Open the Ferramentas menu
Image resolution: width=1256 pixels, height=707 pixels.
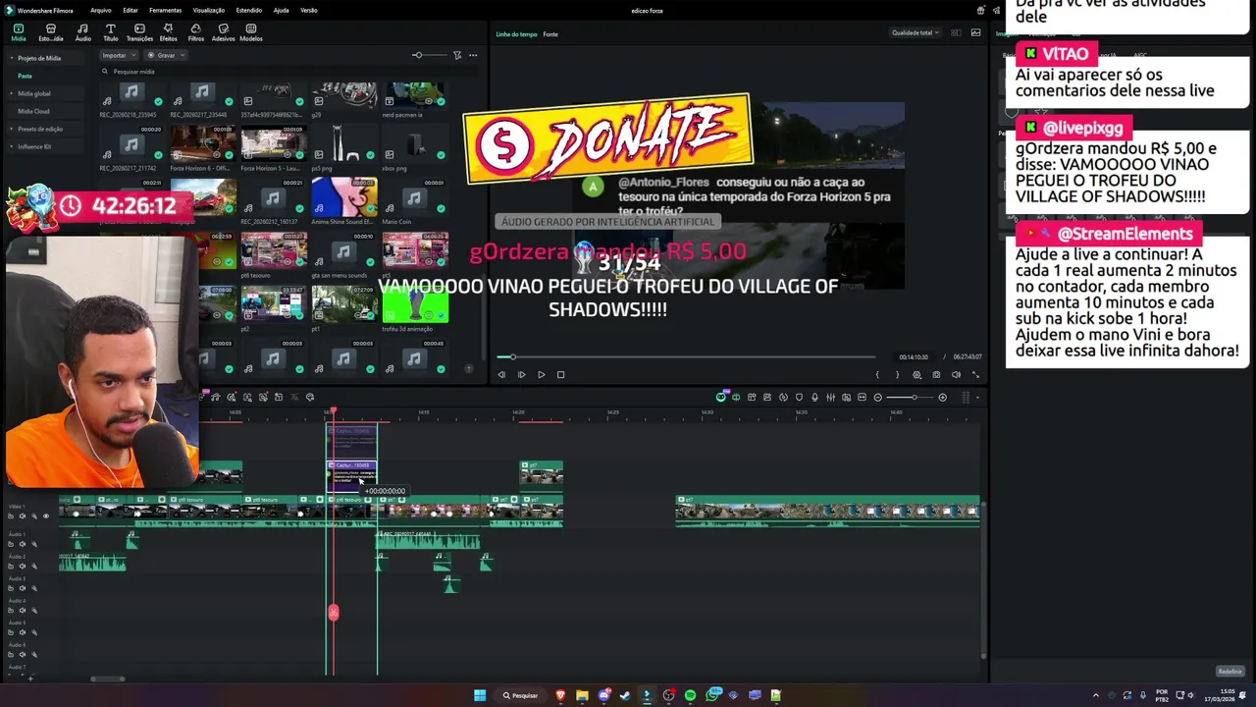(x=165, y=10)
